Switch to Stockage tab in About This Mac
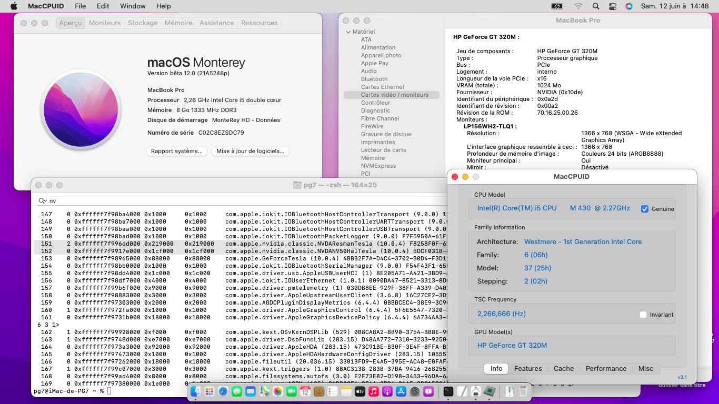The width and height of the screenshot is (719, 404). point(143,23)
